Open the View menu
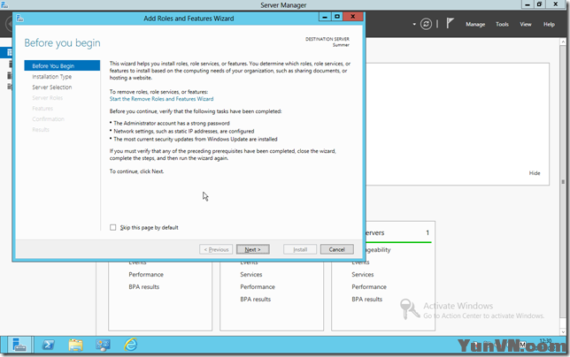 (x=525, y=25)
